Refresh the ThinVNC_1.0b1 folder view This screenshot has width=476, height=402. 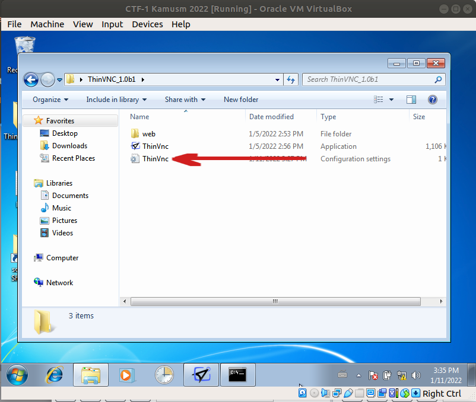click(x=291, y=79)
